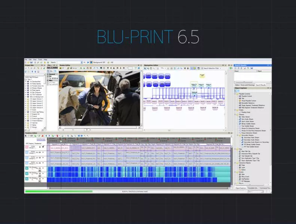
Task: Select AV Declassified in Project Bin
Action: click(x=35, y=82)
